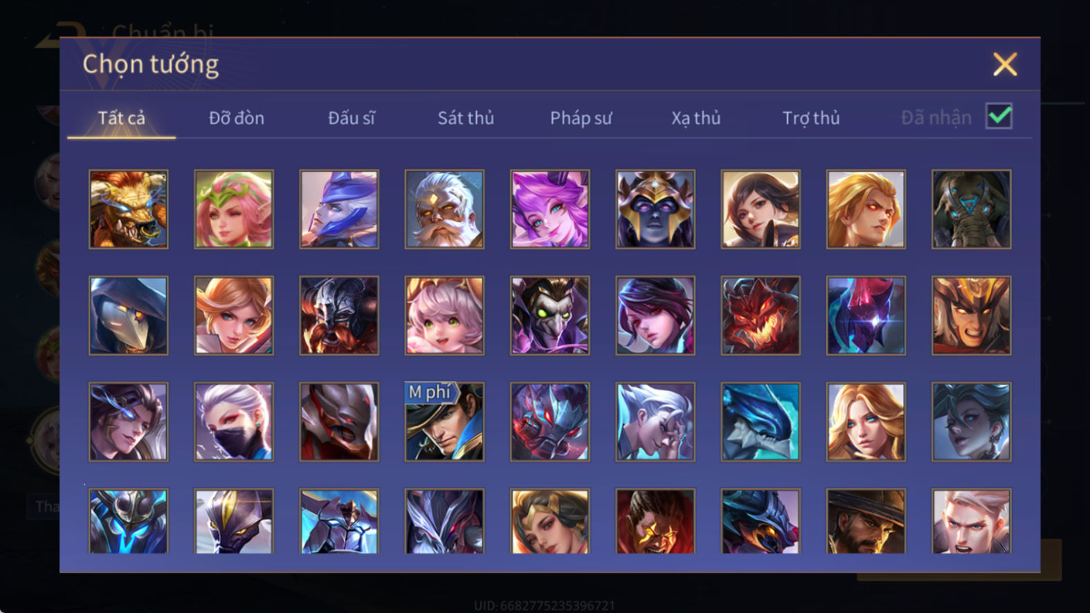Select the plague doctor masked hero
Screen dimensions: 1090x613
129,315
